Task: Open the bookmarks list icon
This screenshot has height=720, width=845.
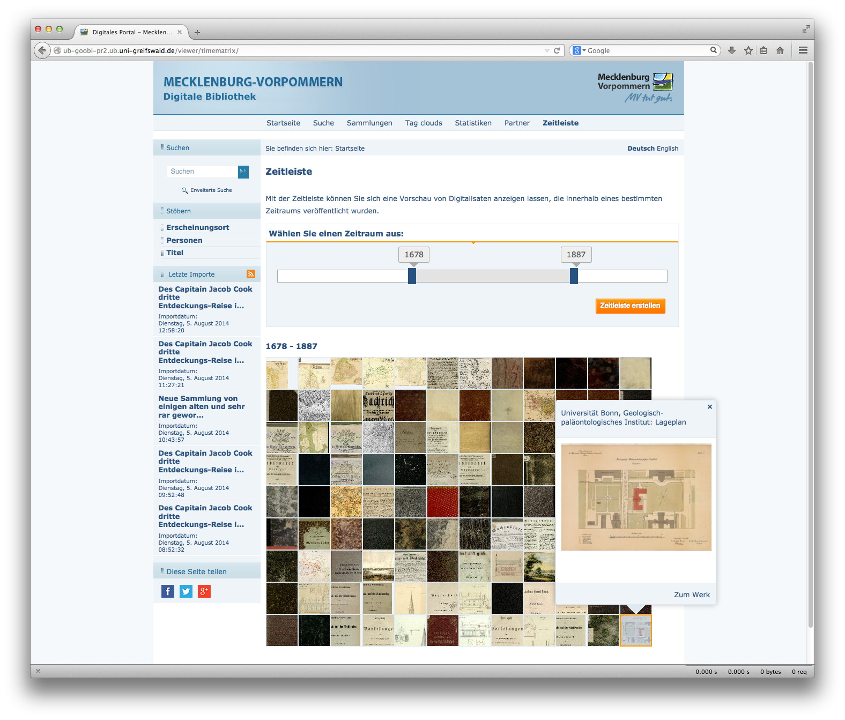Action: pos(764,50)
